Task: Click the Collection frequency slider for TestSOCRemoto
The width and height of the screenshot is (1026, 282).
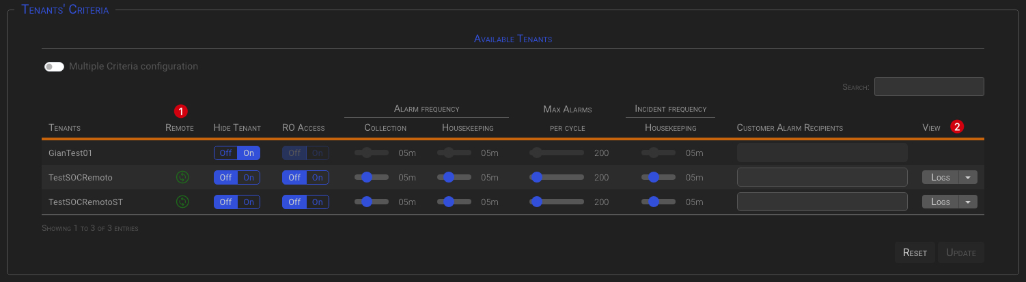Action: click(372, 177)
